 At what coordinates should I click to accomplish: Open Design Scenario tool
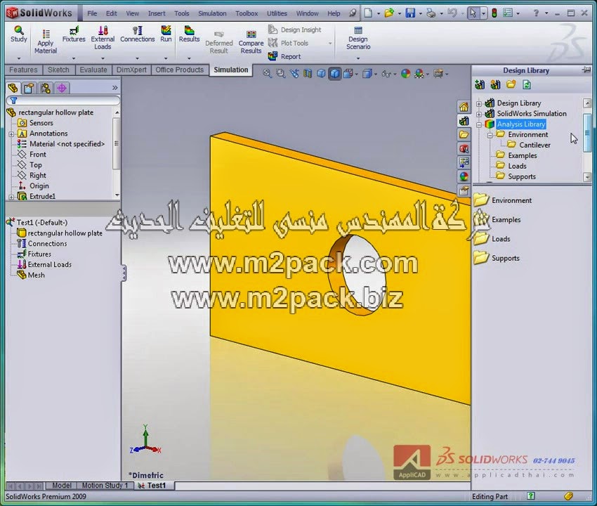point(358,38)
